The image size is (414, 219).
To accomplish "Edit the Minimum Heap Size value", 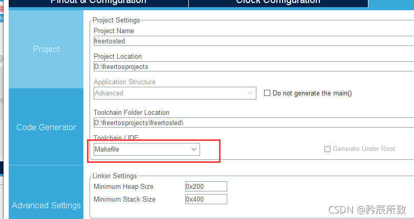I will (206, 186).
